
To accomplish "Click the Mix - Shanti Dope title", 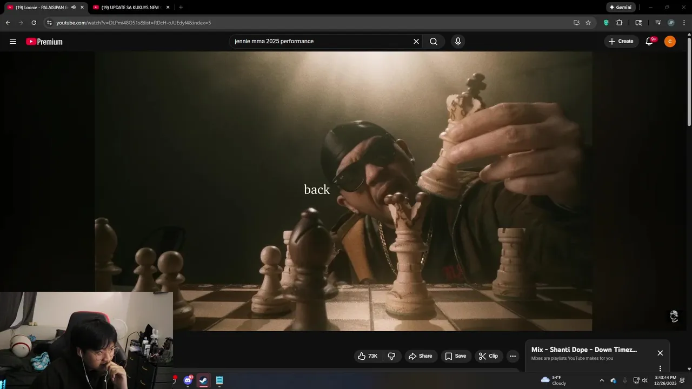I will (x=584, y=350).
